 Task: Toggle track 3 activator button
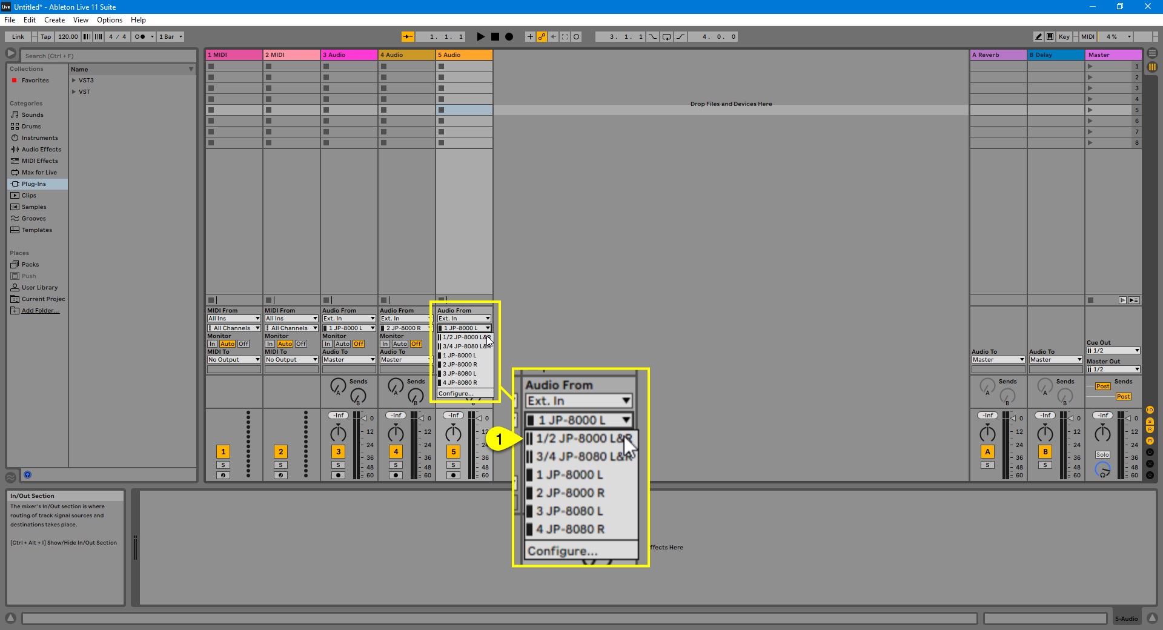coord(338,452)
